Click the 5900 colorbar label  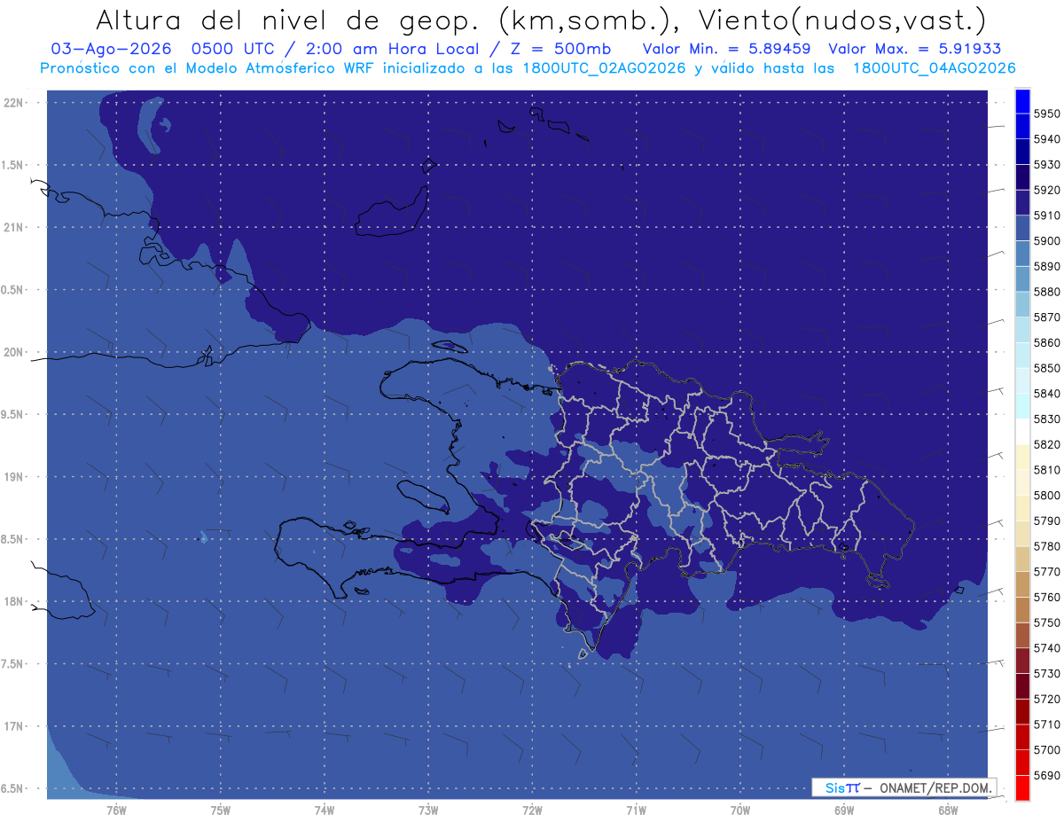(x=1046, y=241)
